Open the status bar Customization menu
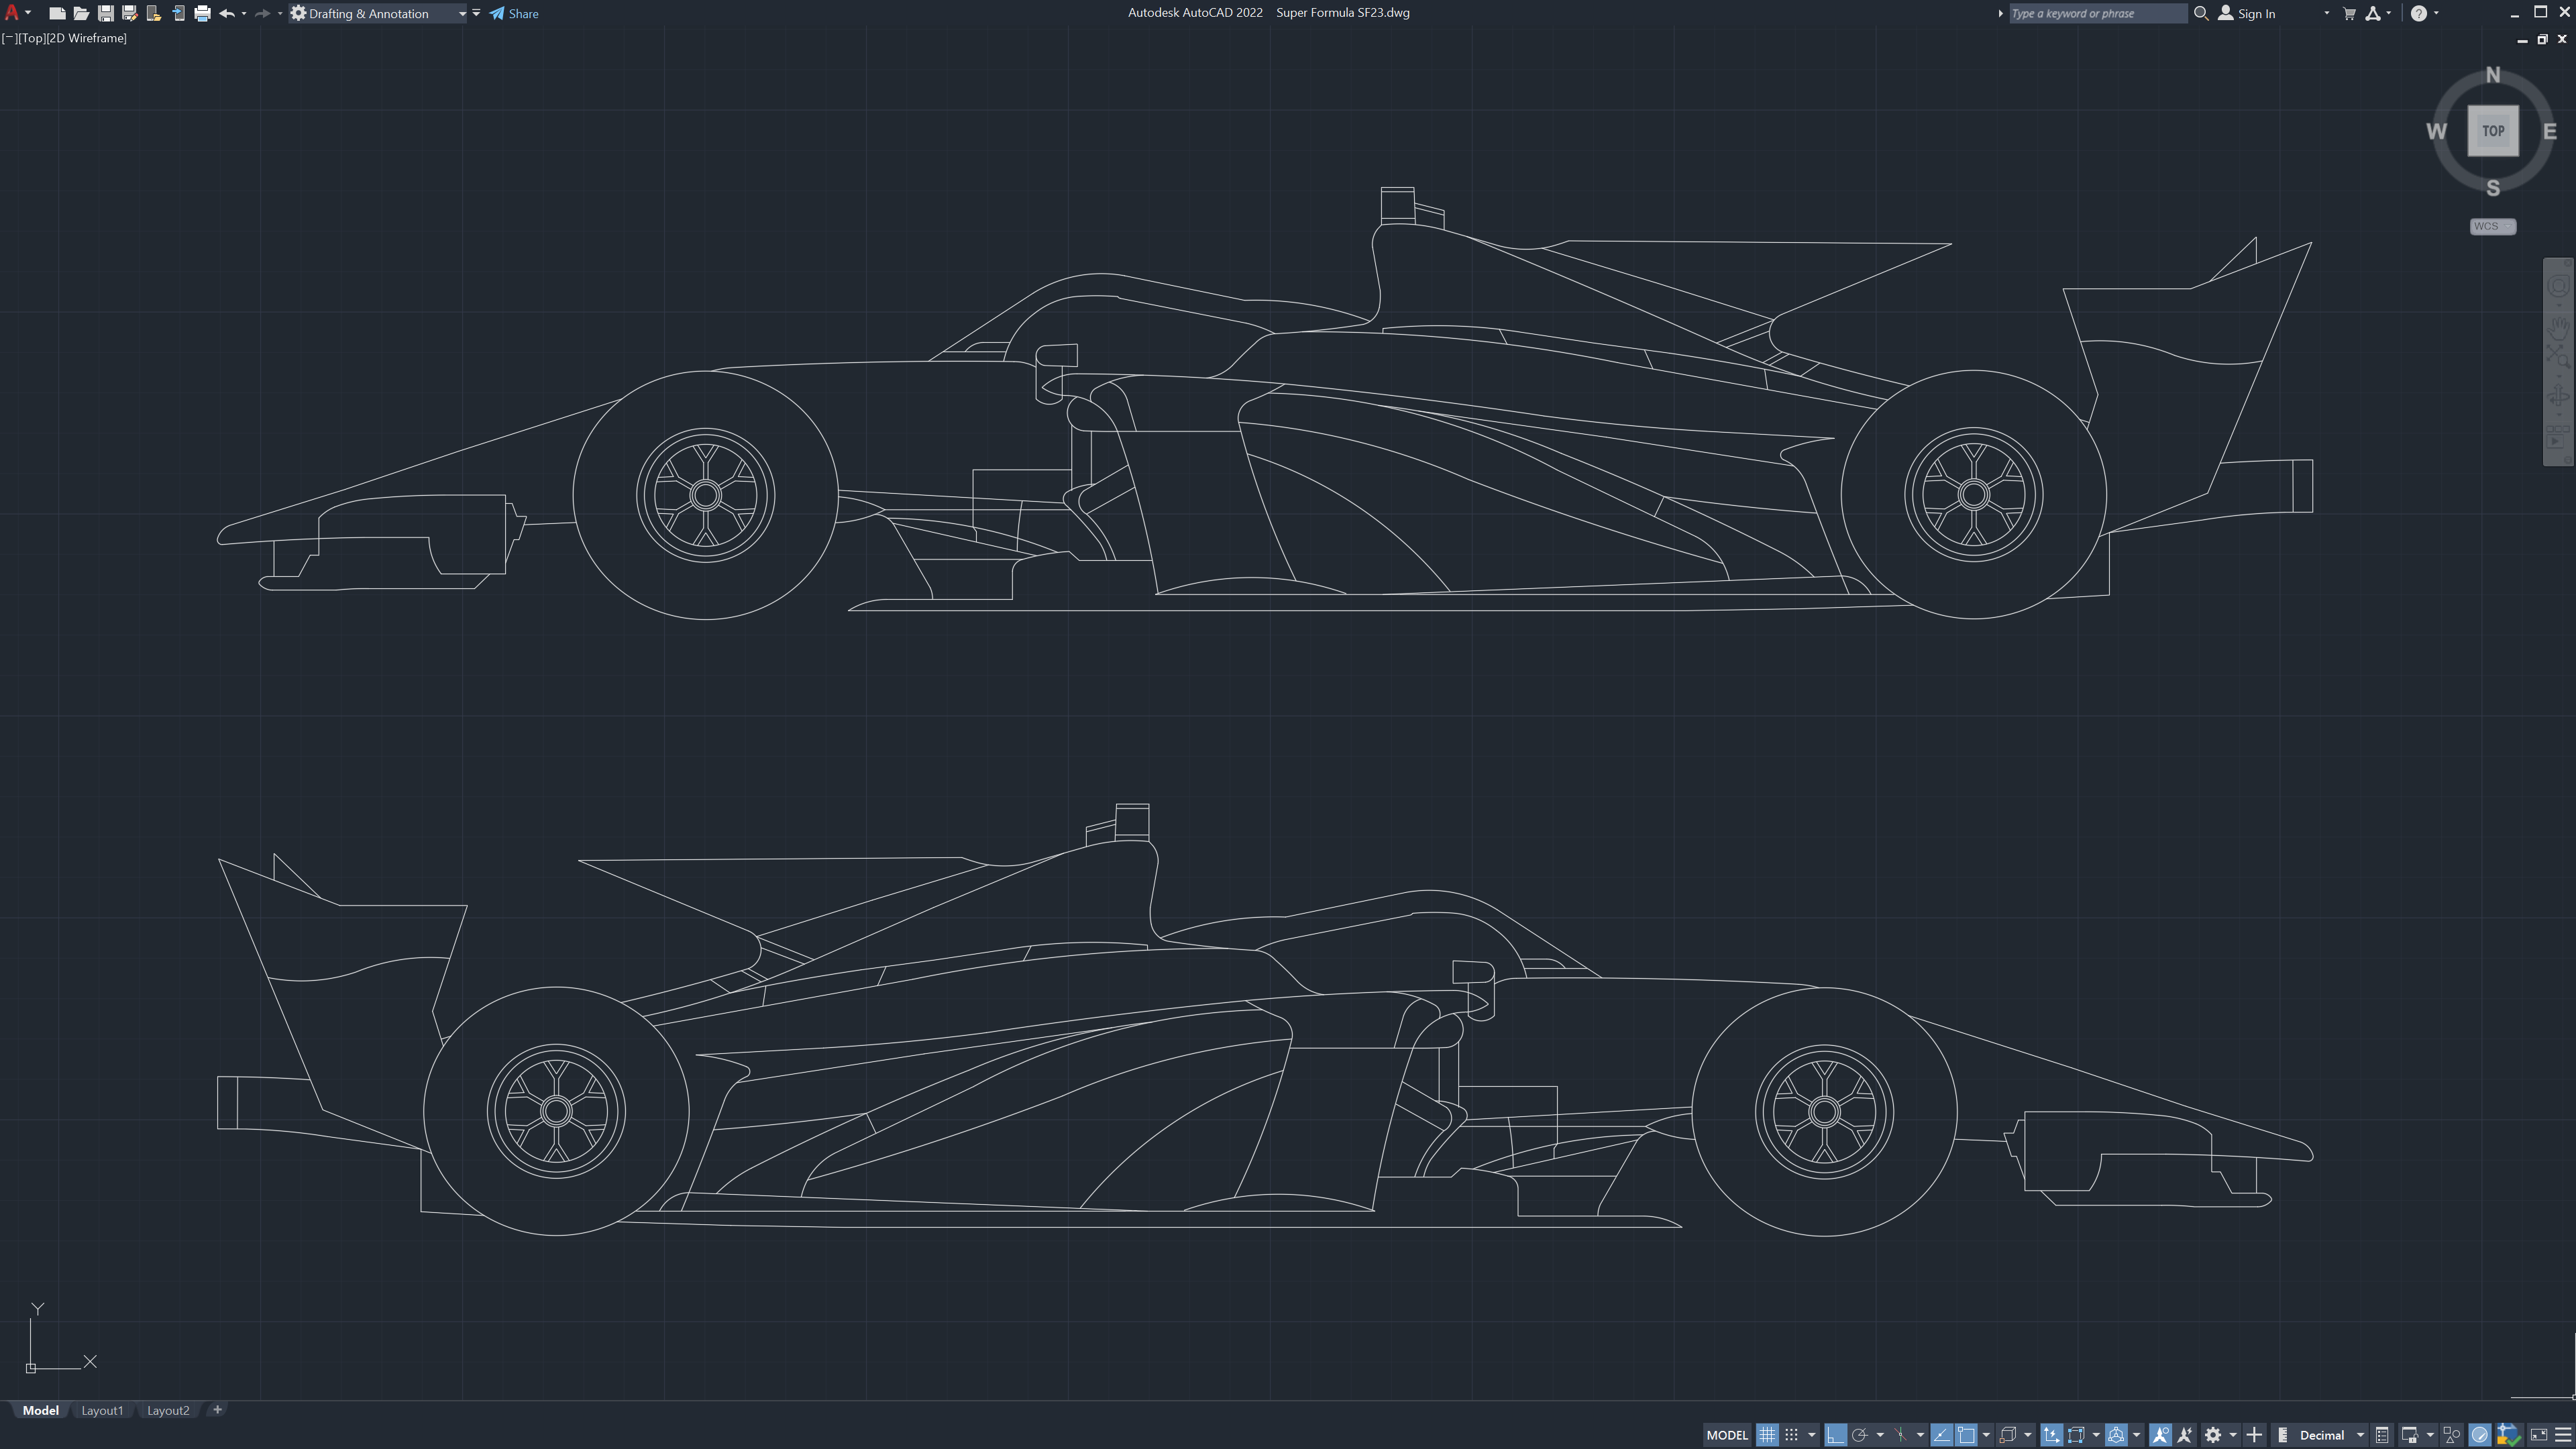The width and height of the screenshot is (2576, 1449). tap(2562, 1435)
